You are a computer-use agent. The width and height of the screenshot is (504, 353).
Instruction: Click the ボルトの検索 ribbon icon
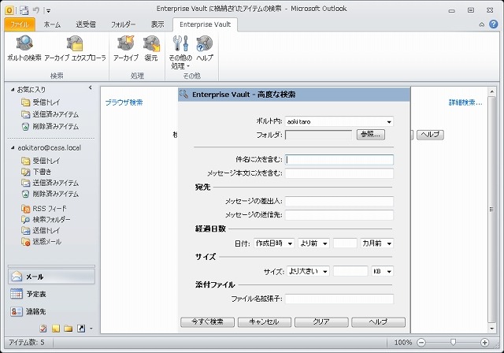pos(24,49)
